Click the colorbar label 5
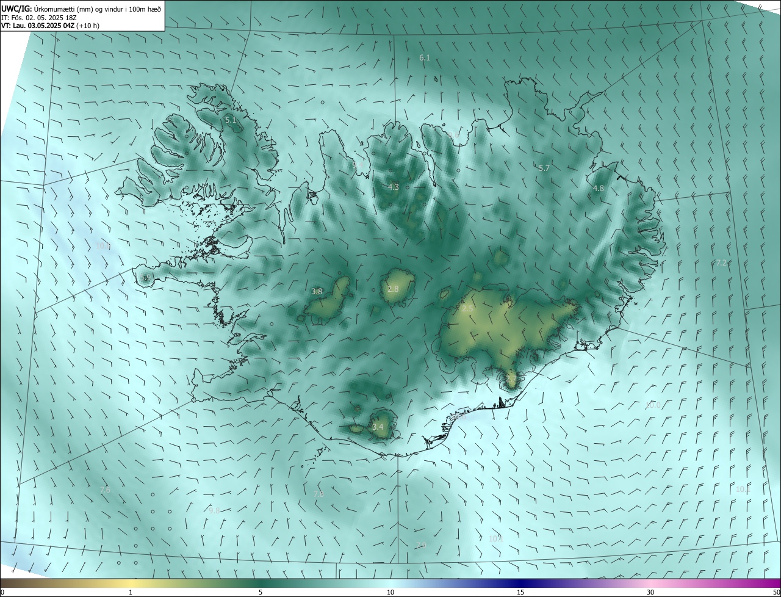The width and height of the screenshot is (781, 597). [x=261, y=593]
